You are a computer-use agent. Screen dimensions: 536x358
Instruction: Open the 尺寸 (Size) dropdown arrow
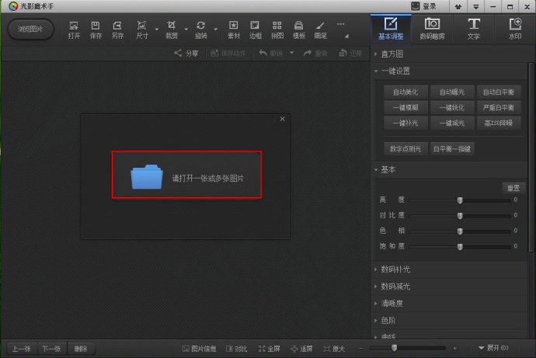coord(156,31)
